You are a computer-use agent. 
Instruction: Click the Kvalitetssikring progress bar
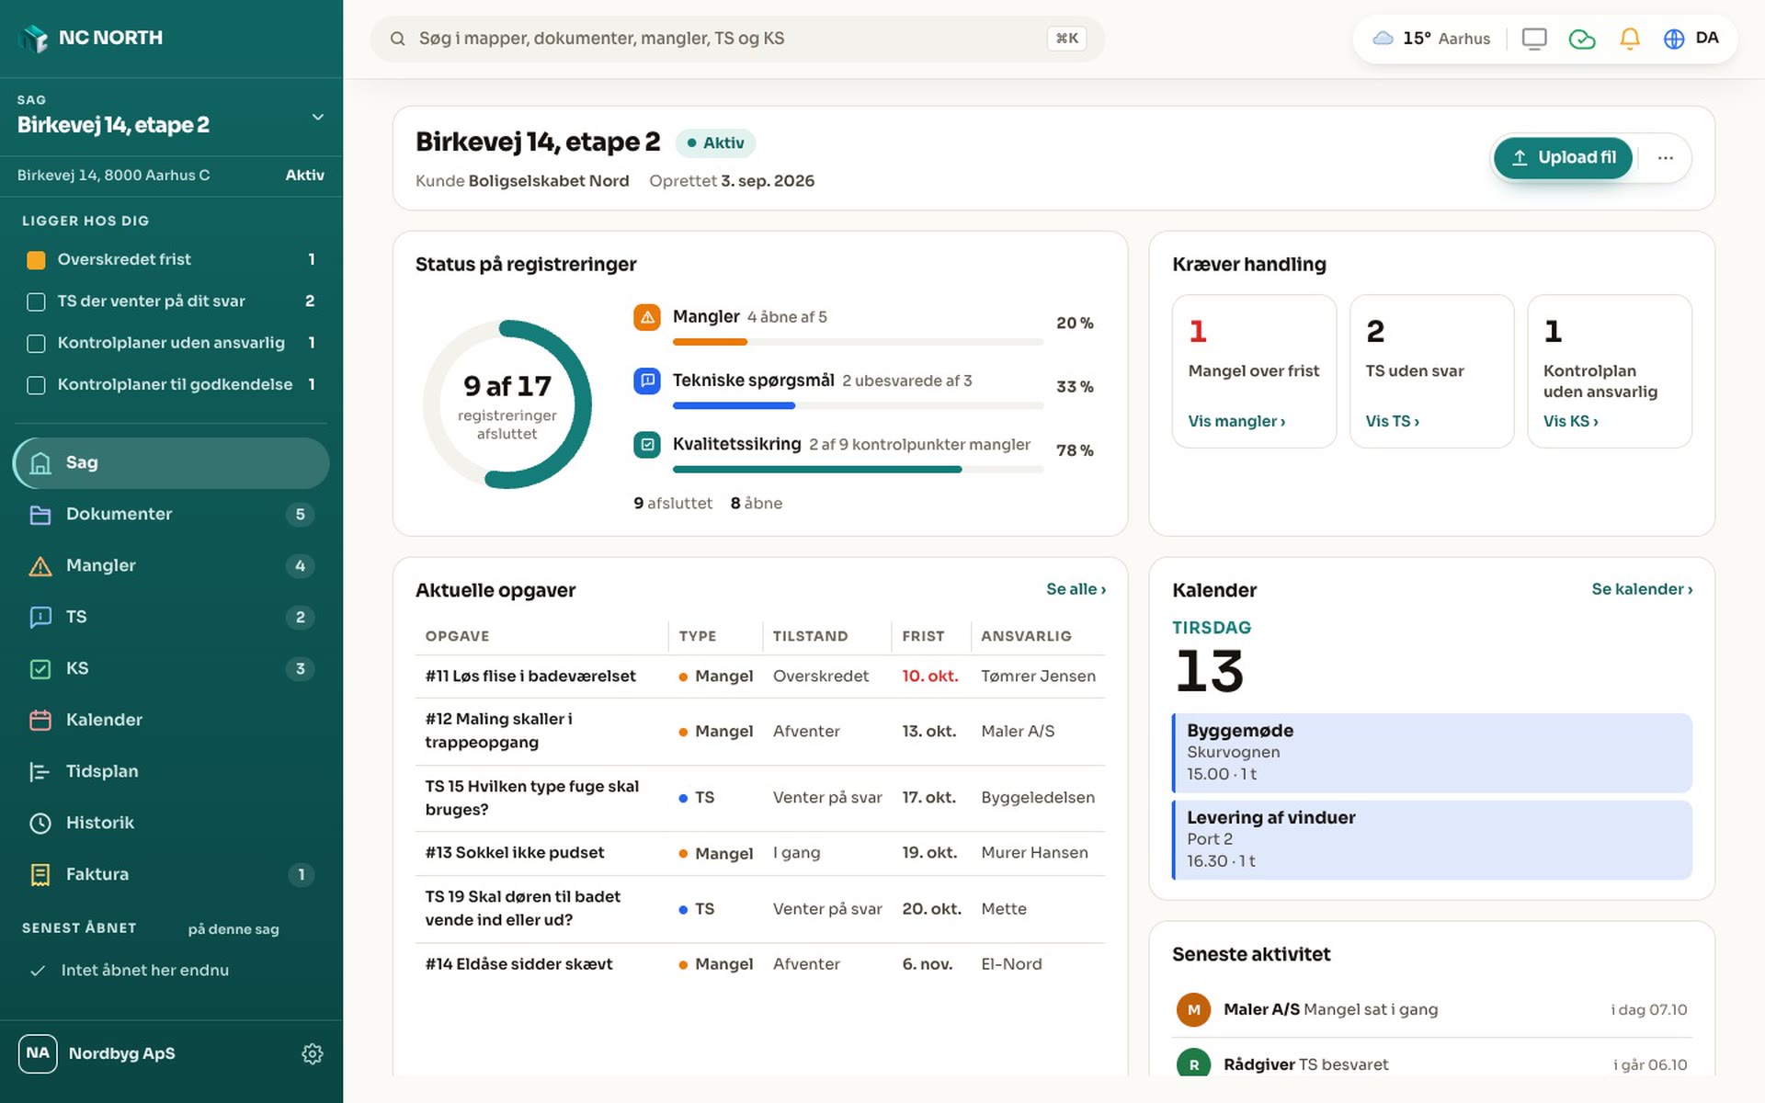858,470
